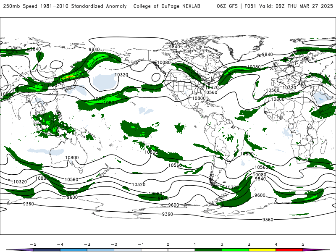The image size is (336, 252).
Task: Click the 10080 contour label near Alaska
Action: [164, 63]
